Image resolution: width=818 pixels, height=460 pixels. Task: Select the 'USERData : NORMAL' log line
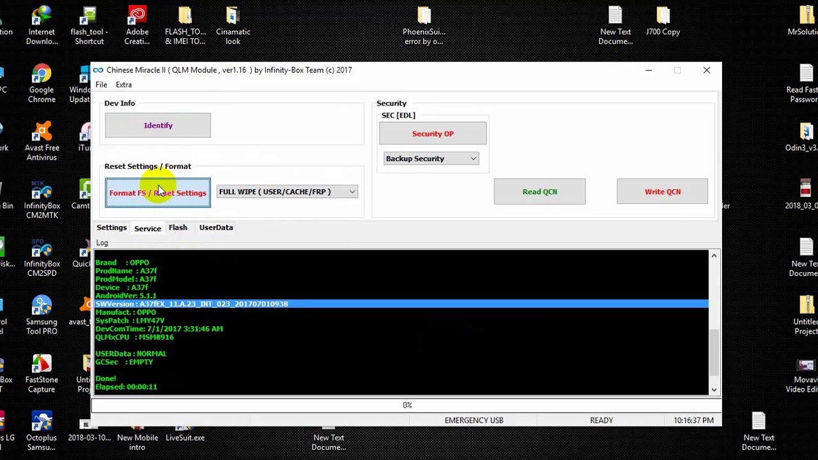[131, 354]
